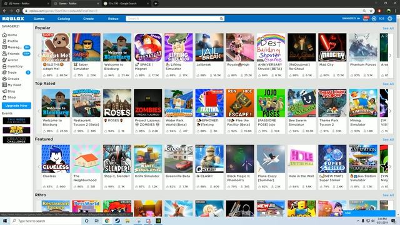Open the Chat bar at the bottom right
Image resolution: width=400 pixels, height=225 pixels.
368,213
